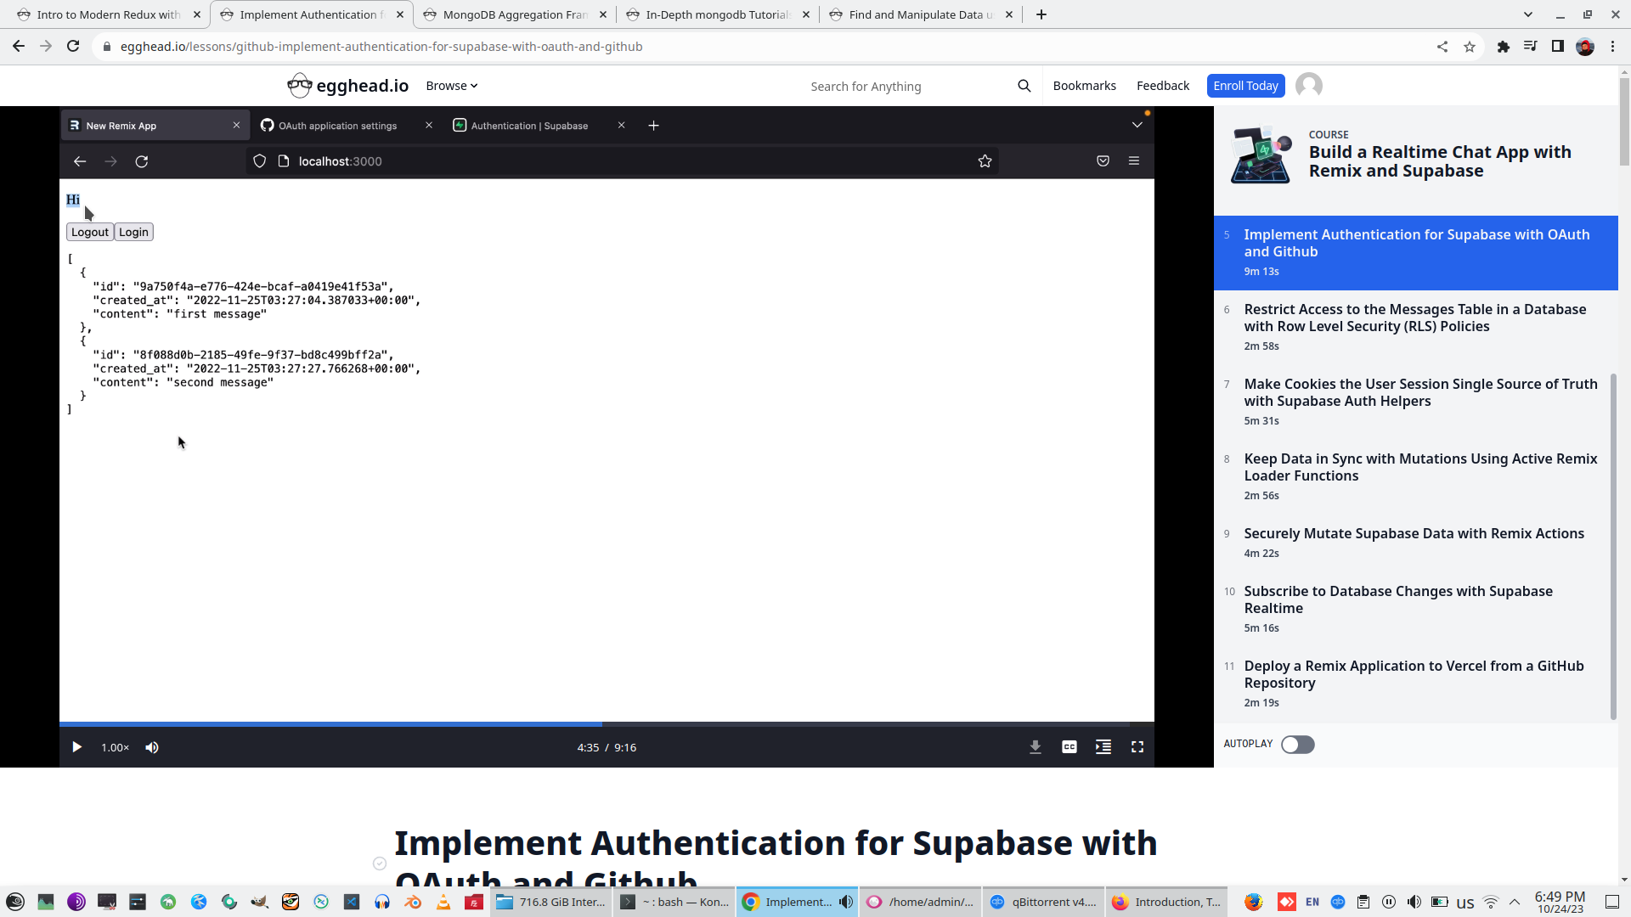Image resolution: width=1631 pixels, height=917 pixels.
Task: Download the lesson video
Action: click(x=1035, y=747)
